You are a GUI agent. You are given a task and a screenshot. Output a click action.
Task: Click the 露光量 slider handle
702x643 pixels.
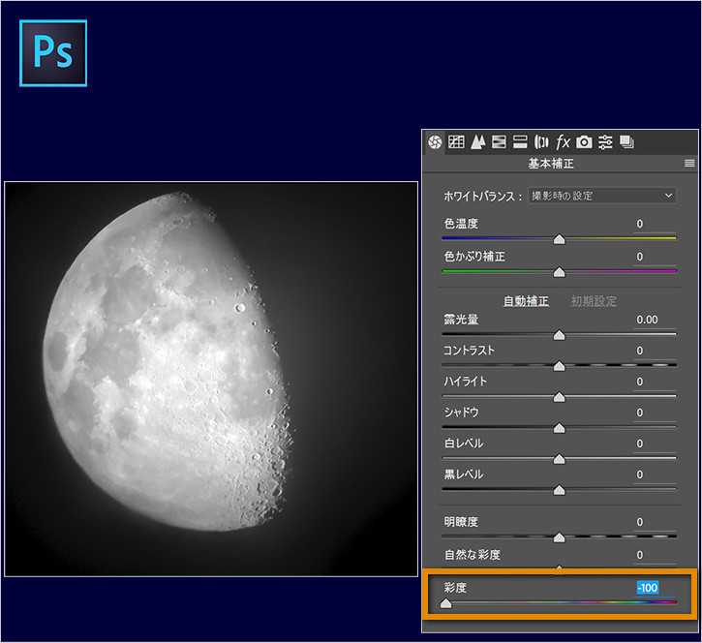coord(560,335)
